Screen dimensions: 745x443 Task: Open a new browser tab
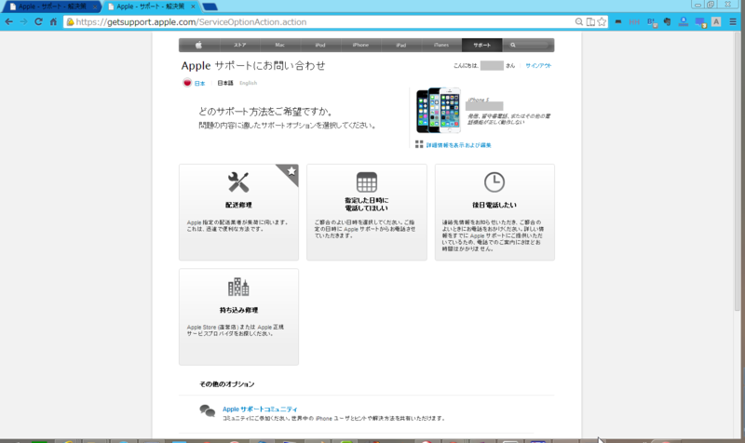click(x=210, y=7)
